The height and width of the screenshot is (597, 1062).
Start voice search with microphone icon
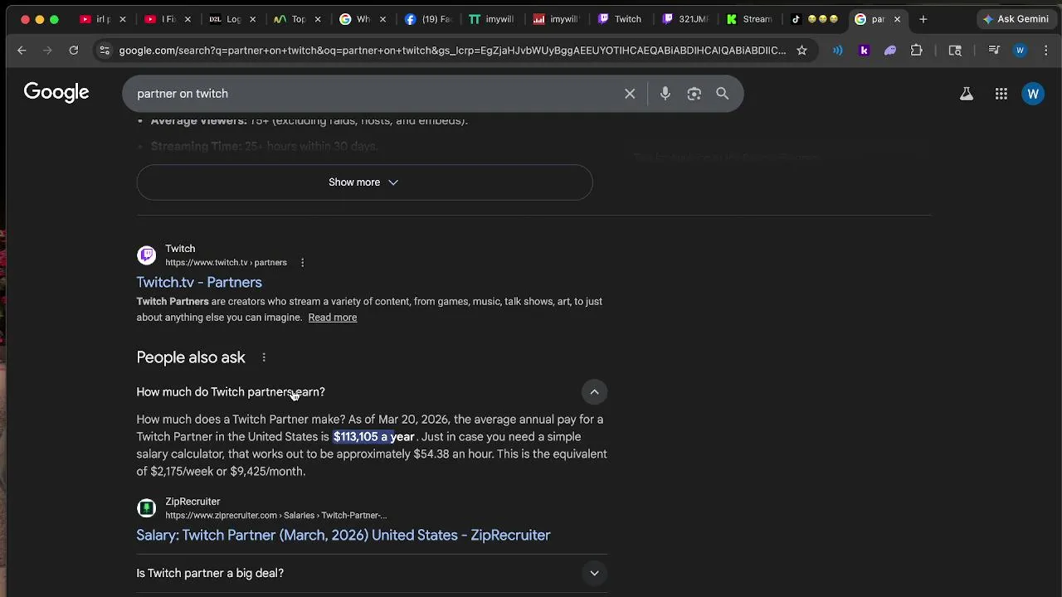pos(665,94)
